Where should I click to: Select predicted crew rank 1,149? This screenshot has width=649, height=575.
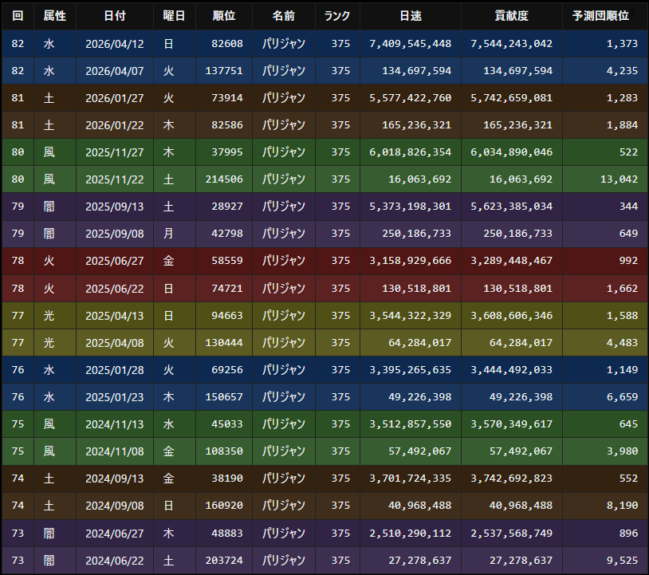click(622, 370)
